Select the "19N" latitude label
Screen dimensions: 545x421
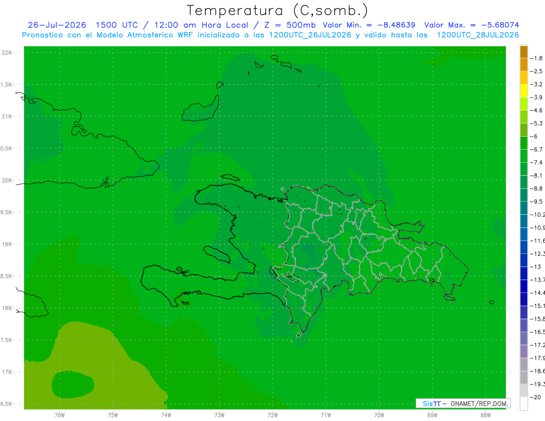7,244
